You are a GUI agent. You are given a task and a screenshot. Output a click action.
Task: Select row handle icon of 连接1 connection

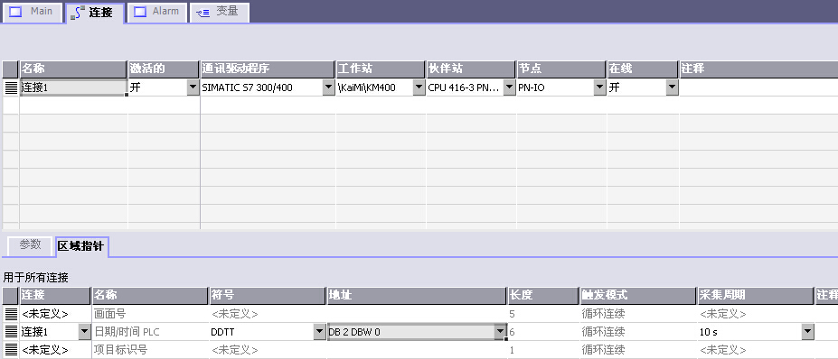[11, 87]
